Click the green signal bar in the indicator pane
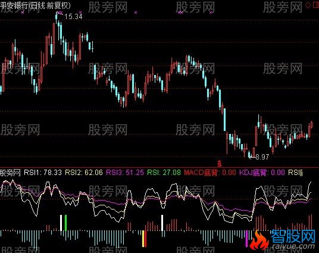The height and width of the screenshot is (253, 319). click(x=65, y=223)
